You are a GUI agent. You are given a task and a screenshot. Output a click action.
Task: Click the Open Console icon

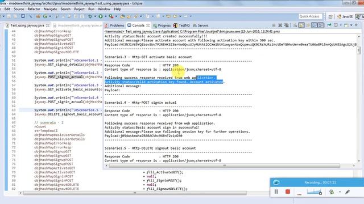[x=346, y=25]
